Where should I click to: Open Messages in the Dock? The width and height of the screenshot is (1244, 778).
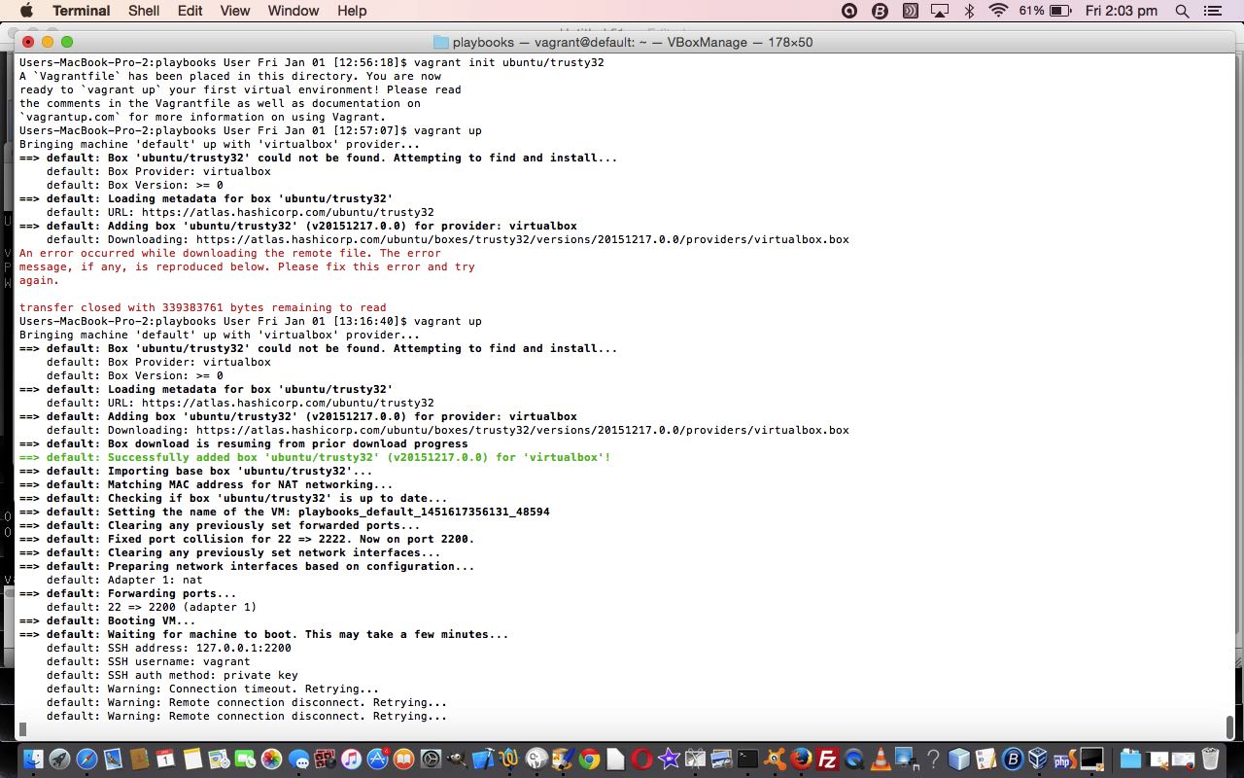tap(298, 759)
